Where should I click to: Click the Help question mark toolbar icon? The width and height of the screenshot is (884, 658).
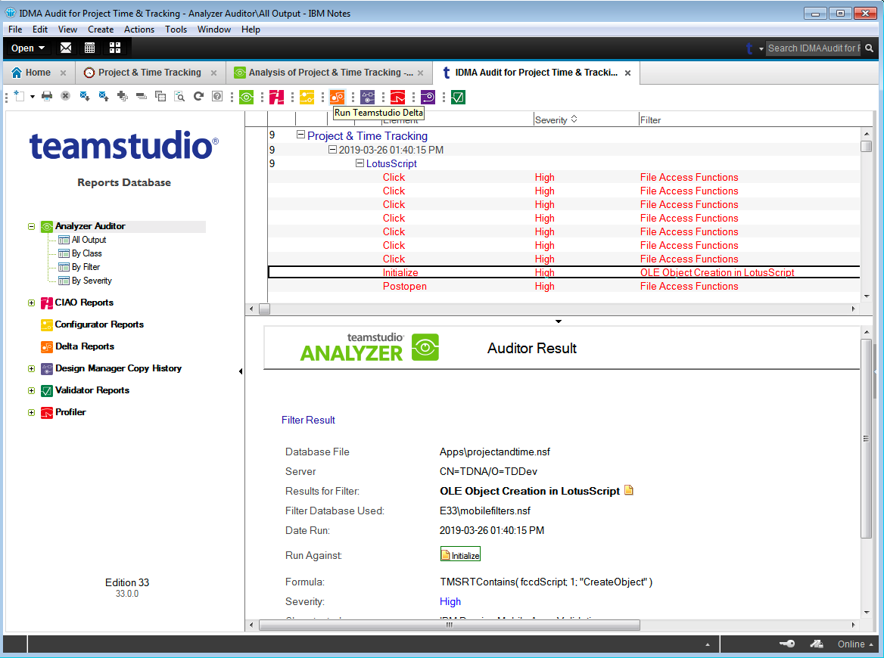coord(217,96)
